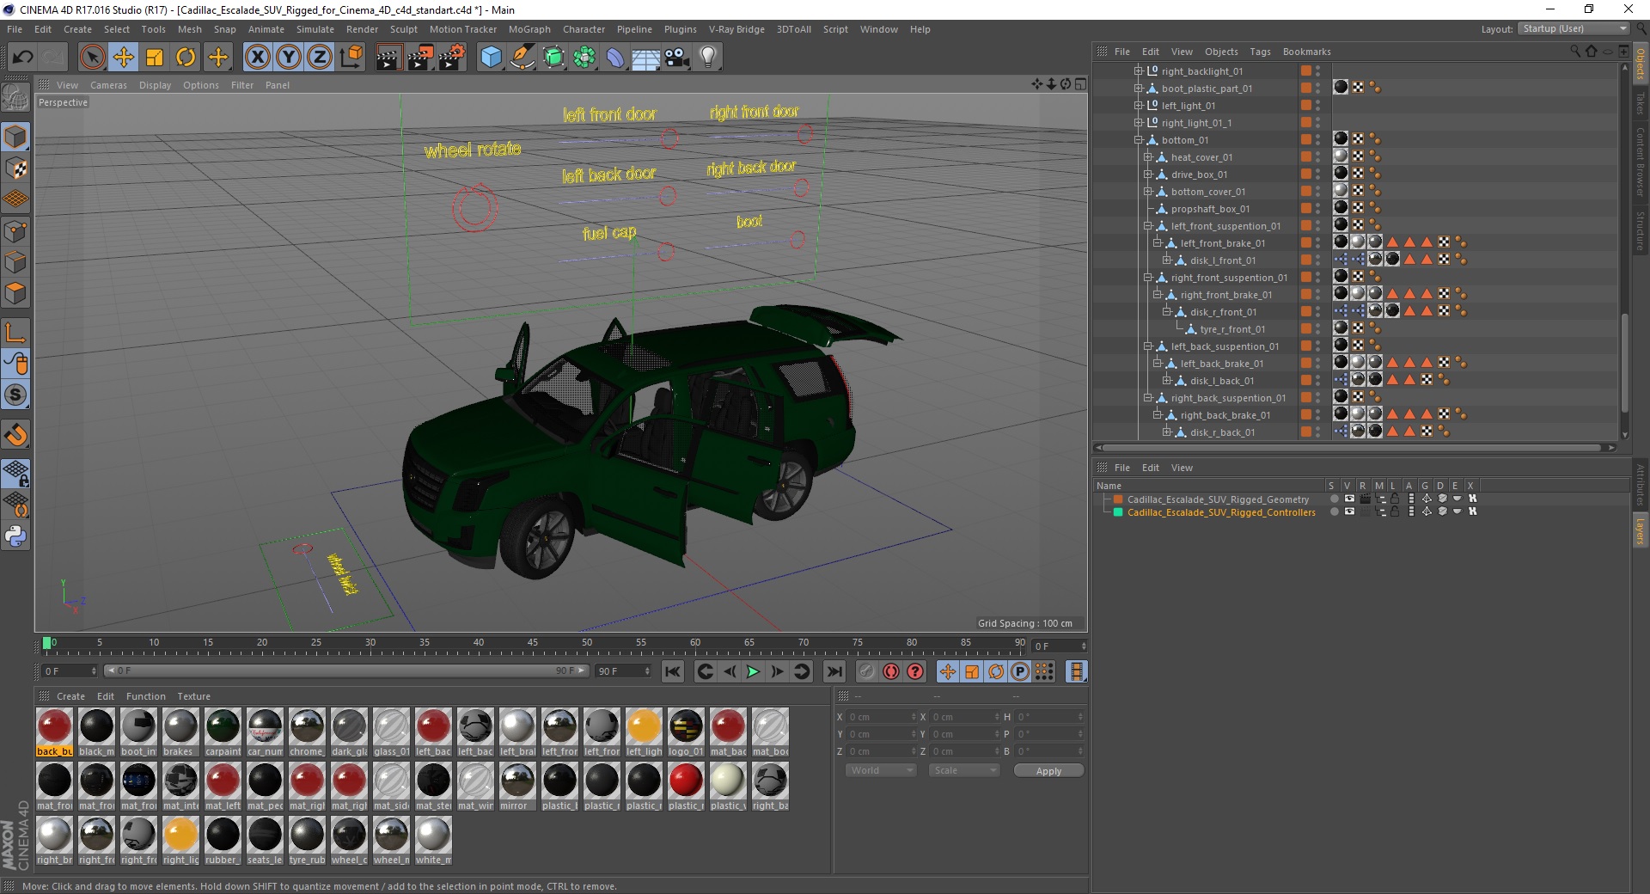Image resolution: width=1650 pixels, height=894 pixels.
Task: Toggle the Snap magnet icon
Action: [x=15, y=435]
